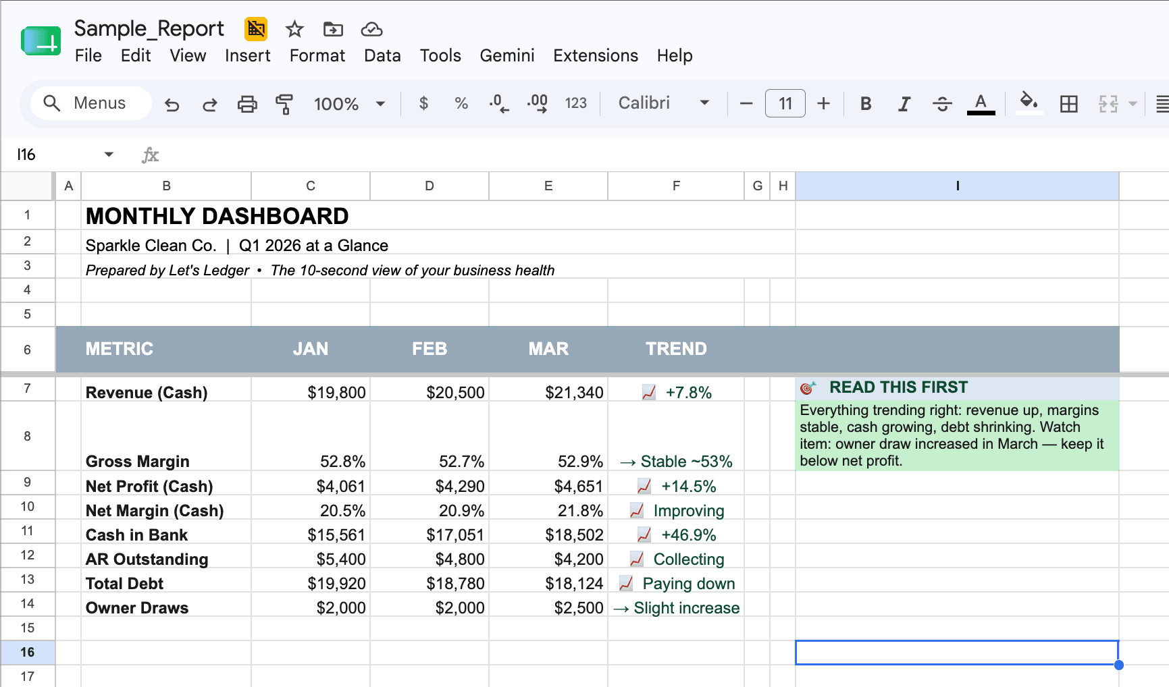Open the Format menu

coord(317,55)
